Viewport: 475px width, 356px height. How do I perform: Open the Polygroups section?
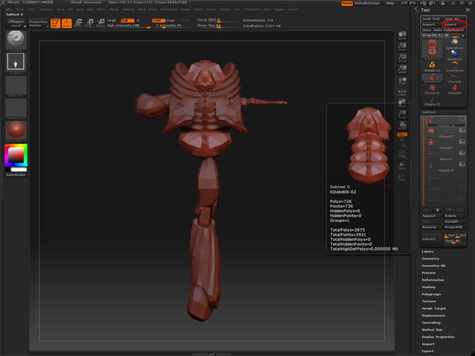(432, 294)
